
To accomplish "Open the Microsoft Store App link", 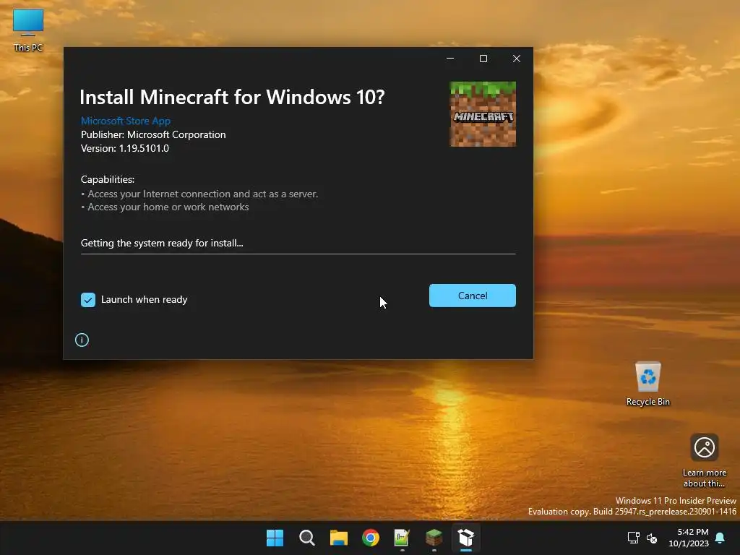I will coord(126,121).
